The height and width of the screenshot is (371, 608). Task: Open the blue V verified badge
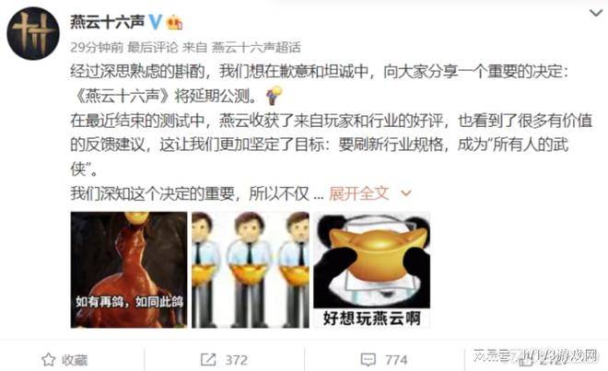tap(155, 22)
